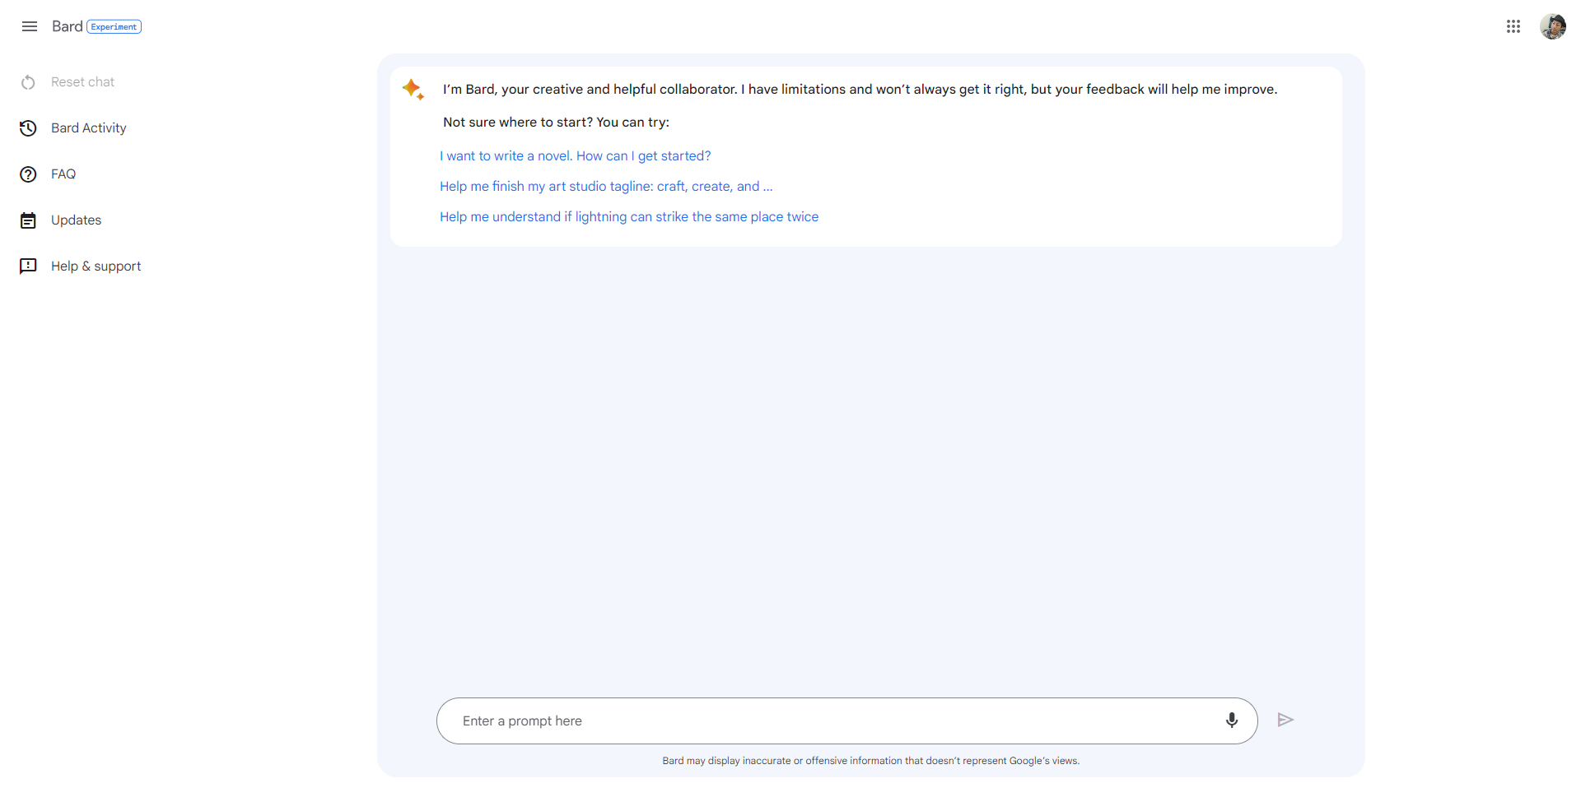Screen dimensions: 1581x797
Task: Click the Bard logo text
Action: click(x=67, y=26)
